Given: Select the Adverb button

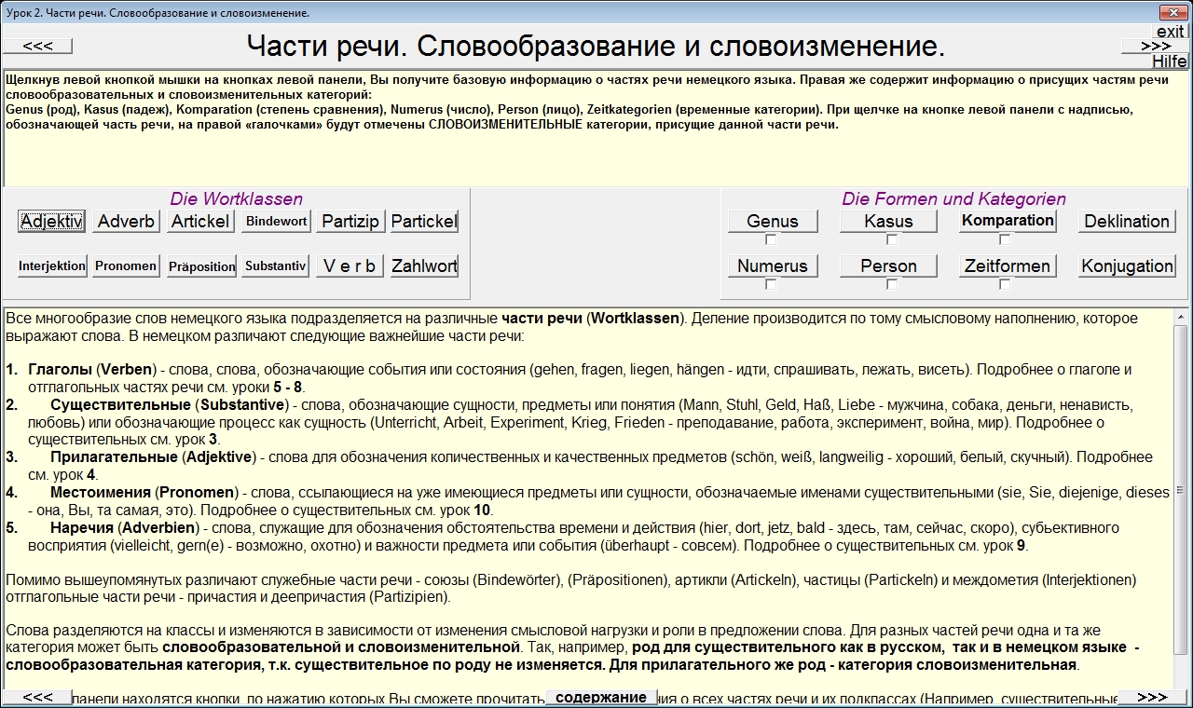Looking at the screenshot, I should point(126,221).
